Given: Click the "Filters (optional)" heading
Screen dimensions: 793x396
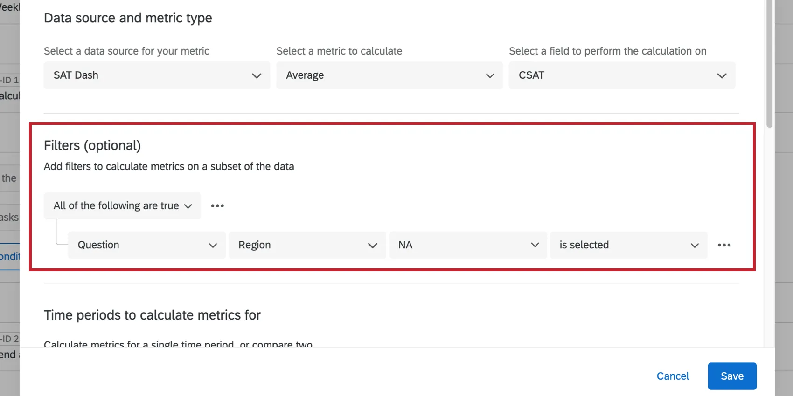Looking at the screenshot, I should pyautogui.click(x=92, y=145).
